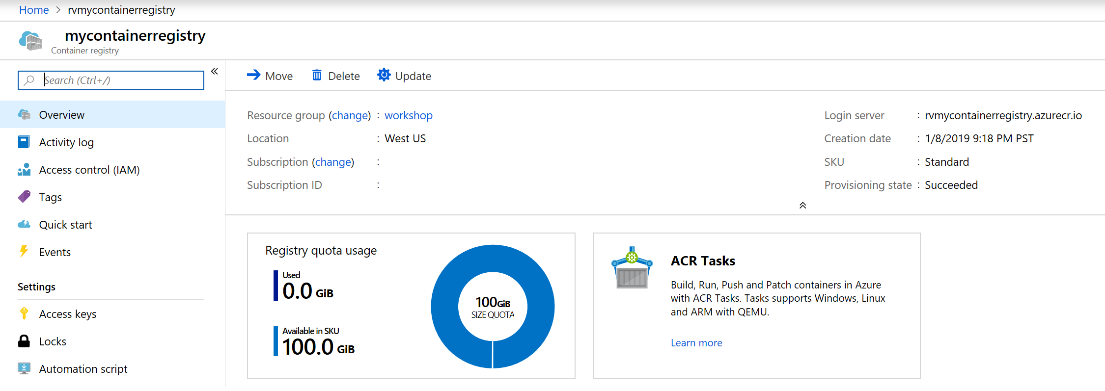
Task: Click rvmycontainerregistry breadcrumb text
Action: tap(121, 10)
